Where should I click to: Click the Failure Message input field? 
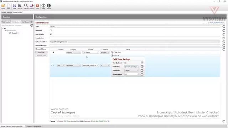tap(135, 46)
